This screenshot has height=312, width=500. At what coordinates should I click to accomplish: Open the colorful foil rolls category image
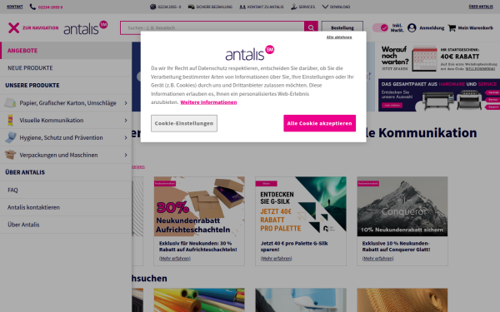[x=199, y=300]
